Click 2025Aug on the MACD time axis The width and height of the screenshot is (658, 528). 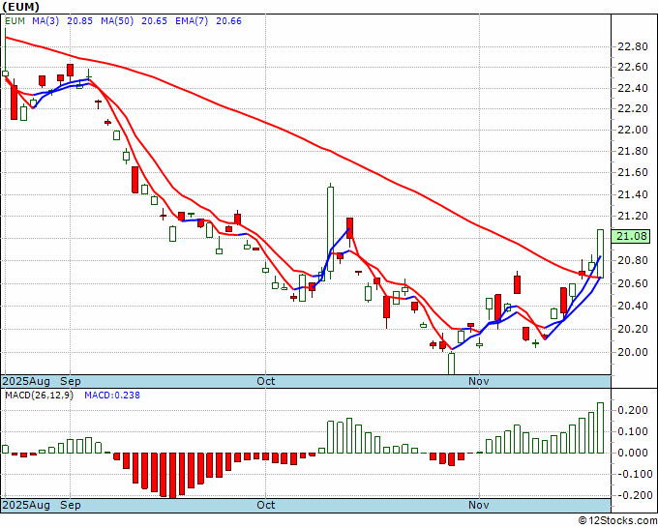coord(26,505)
